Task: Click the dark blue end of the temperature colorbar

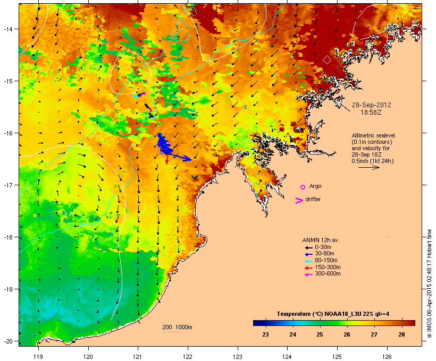Action: (x=258, y=323)
